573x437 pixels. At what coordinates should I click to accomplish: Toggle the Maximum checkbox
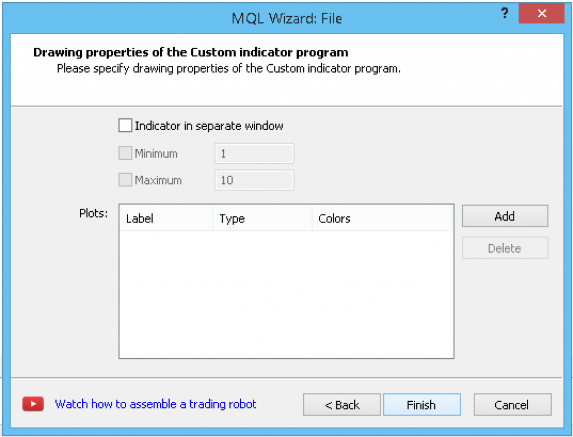tap(125, 179)
